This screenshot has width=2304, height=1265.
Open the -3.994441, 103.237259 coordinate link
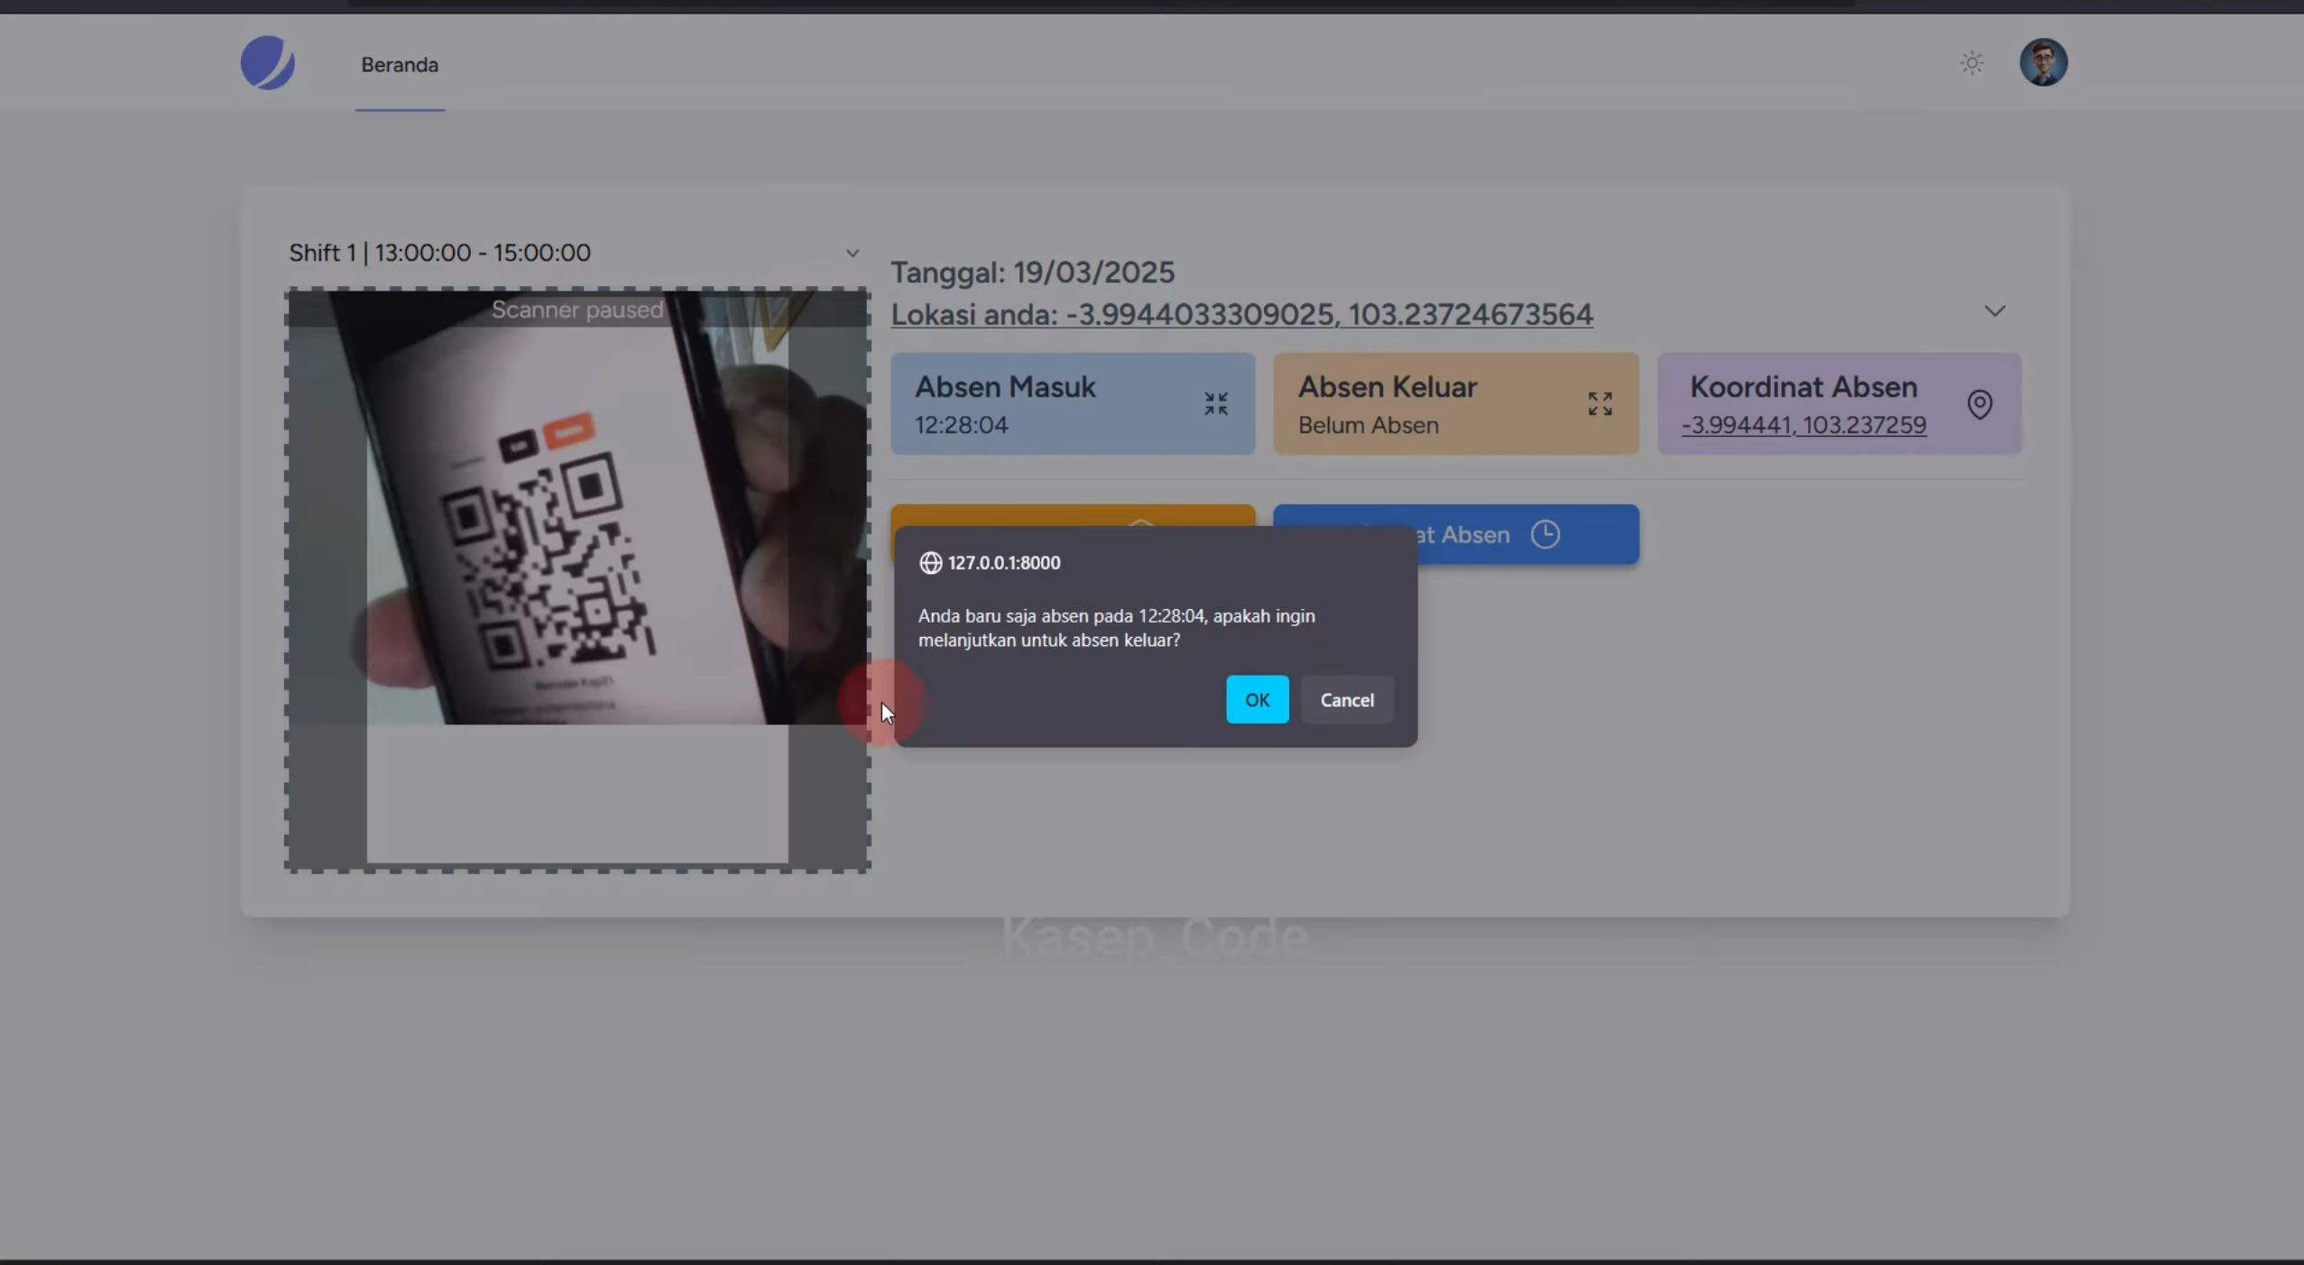click(1803, 425)
